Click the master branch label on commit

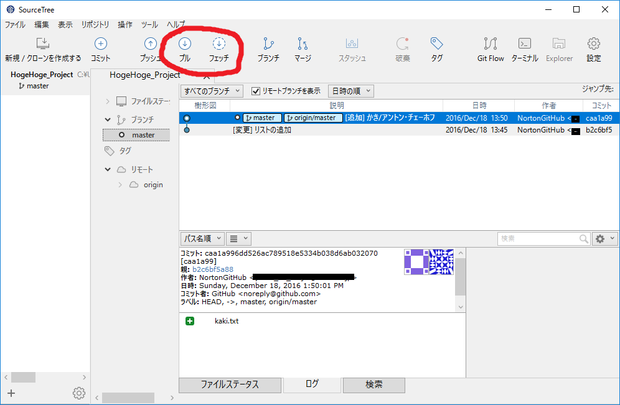(x=263, y=118)
